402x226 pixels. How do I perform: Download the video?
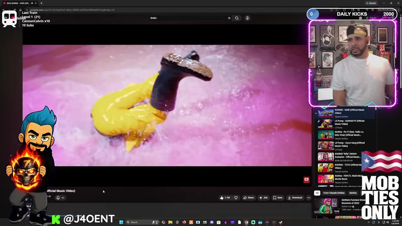pyautogui.click(x=295, y=198)
